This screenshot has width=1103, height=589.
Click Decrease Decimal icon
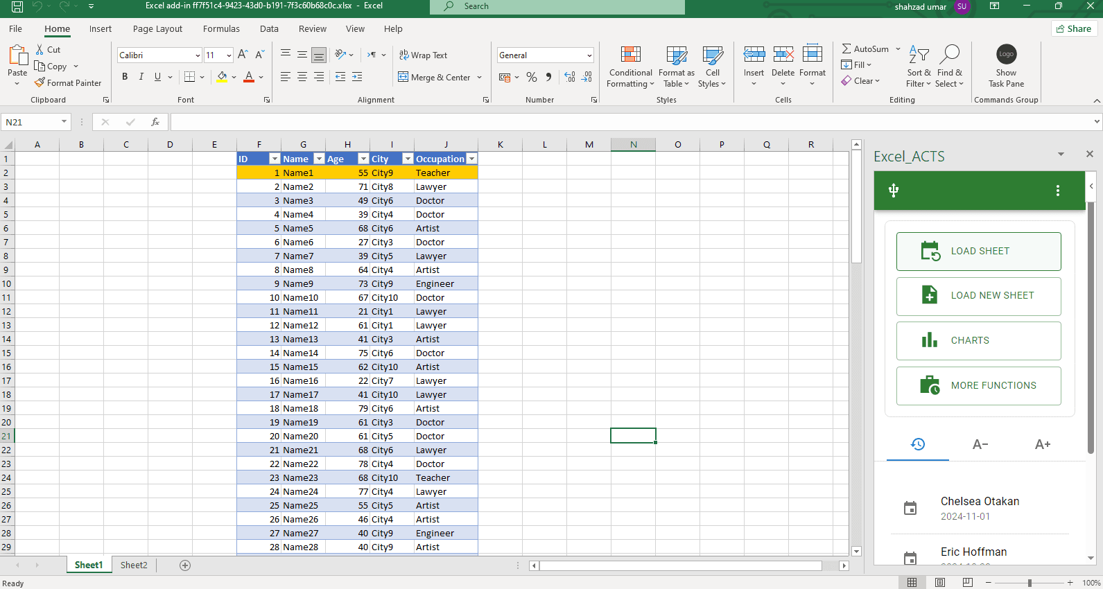pos(587,77)
